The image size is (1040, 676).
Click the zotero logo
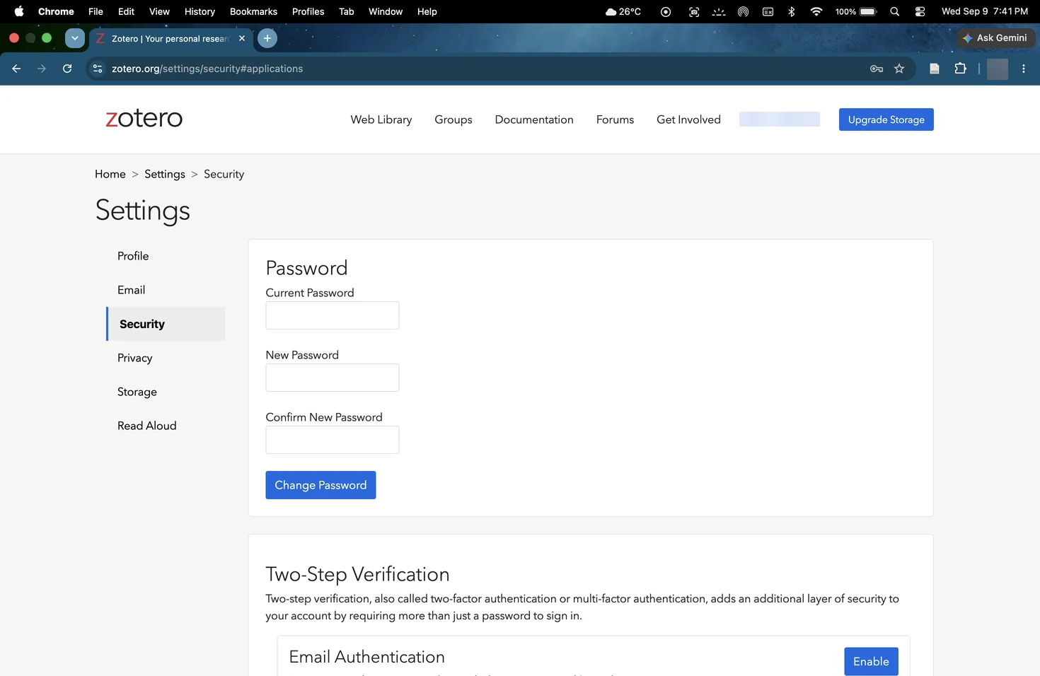pyautogui.click(x=144, y=118)
